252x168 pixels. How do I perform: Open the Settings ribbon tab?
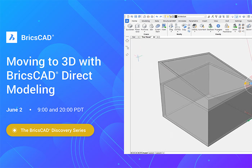(238, 21)
